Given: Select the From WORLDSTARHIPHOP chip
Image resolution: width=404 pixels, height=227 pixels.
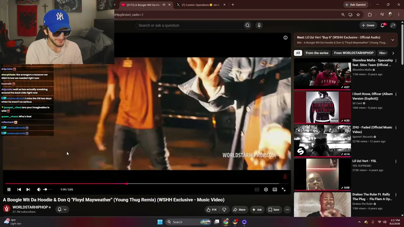Looking at the screenshot, I should (x=354, y=53).
